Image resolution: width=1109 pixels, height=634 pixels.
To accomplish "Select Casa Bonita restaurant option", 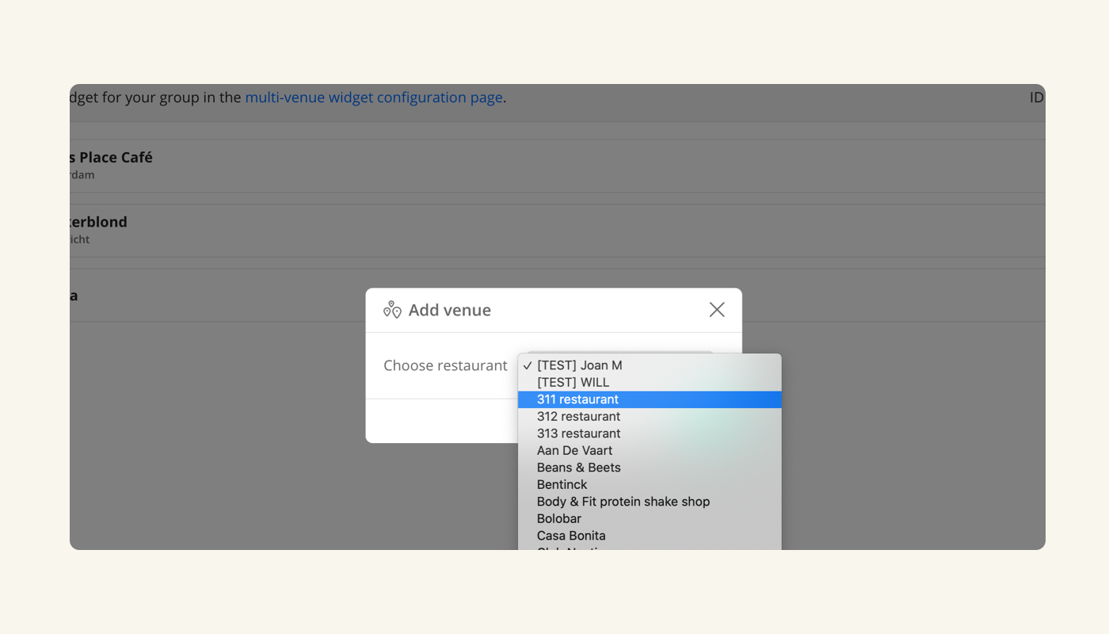I will (570, 536).
